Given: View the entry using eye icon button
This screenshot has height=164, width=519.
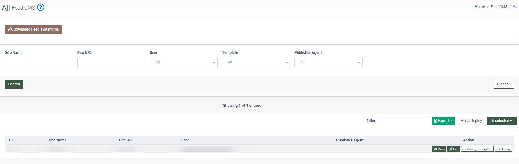Looking at the screenshot, I should click(439, 149).
